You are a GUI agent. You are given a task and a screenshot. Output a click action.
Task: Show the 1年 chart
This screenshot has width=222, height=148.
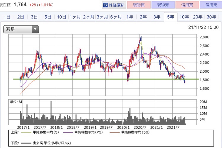(x=130, y=17)
